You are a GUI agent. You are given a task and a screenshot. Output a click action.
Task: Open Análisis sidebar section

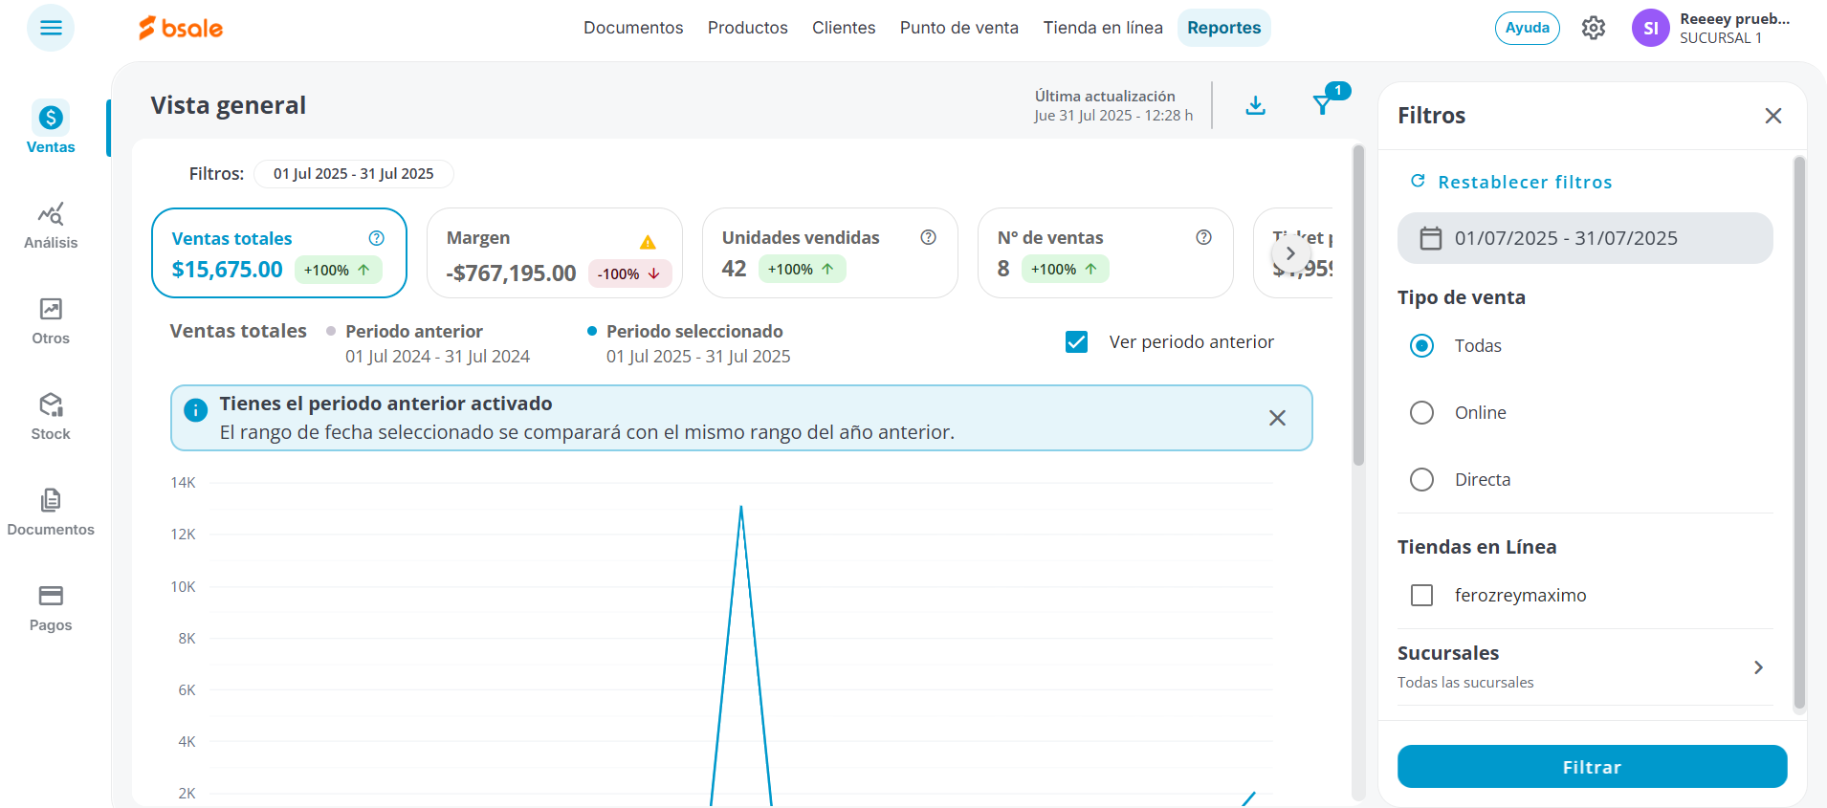click(51, 226)
